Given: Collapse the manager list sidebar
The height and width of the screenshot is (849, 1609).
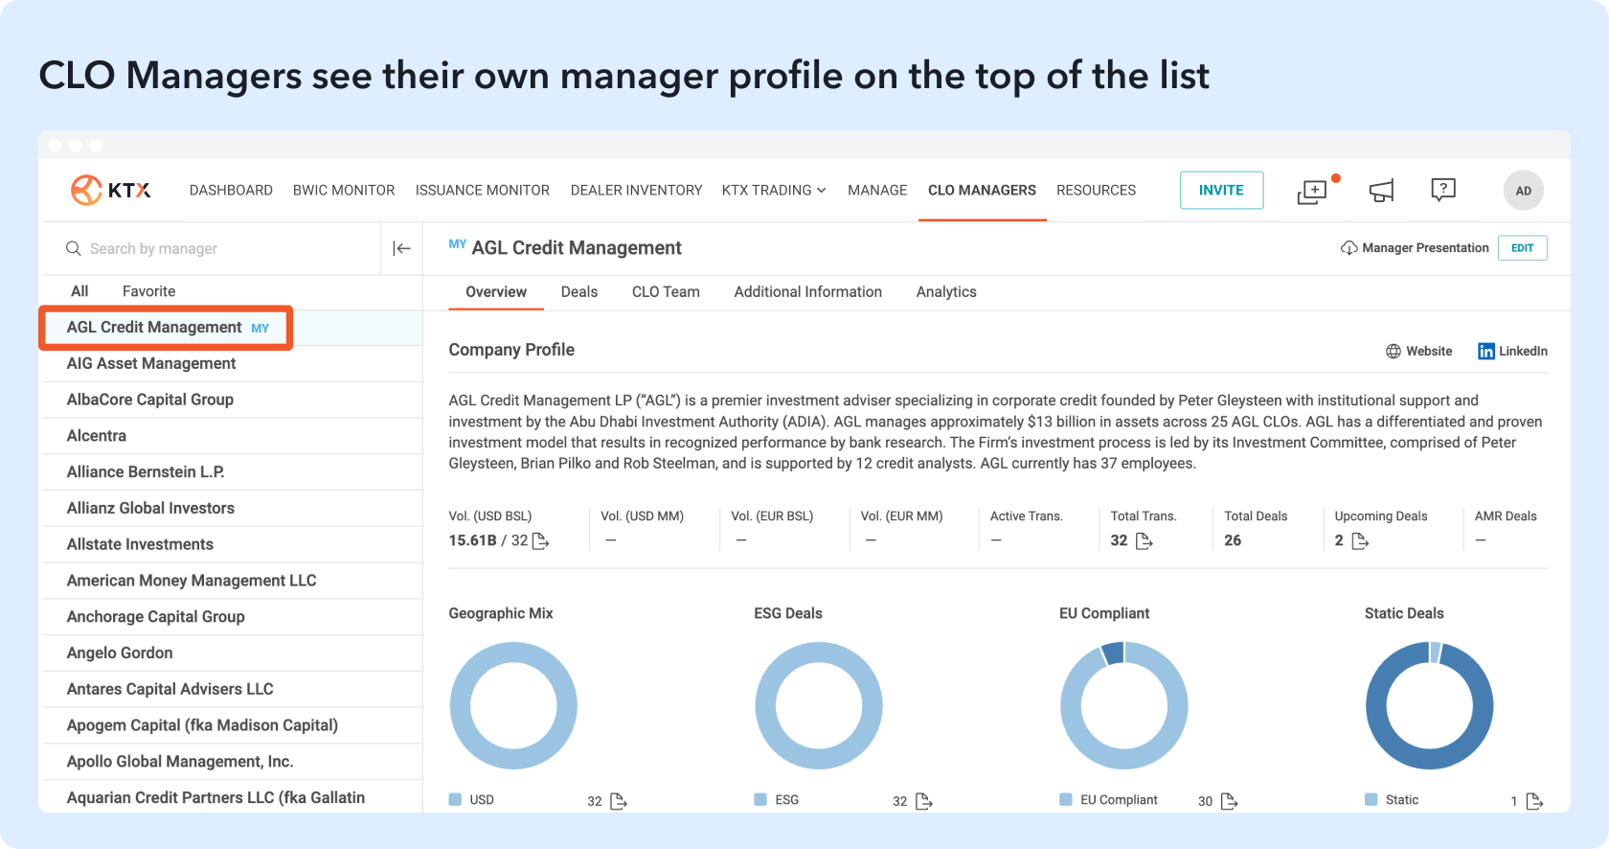Looking at the screenshot, I should (x=402, y=249).
